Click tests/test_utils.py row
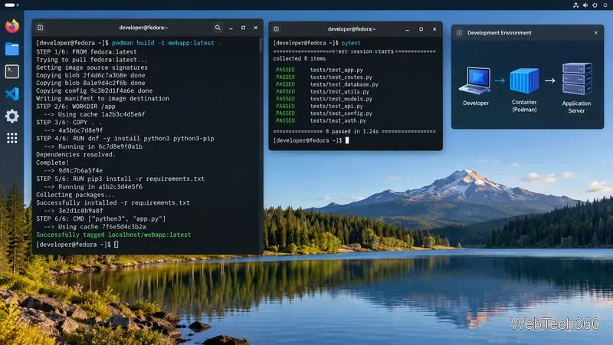Viewport: 613px width, 345px height. (323, 91)
